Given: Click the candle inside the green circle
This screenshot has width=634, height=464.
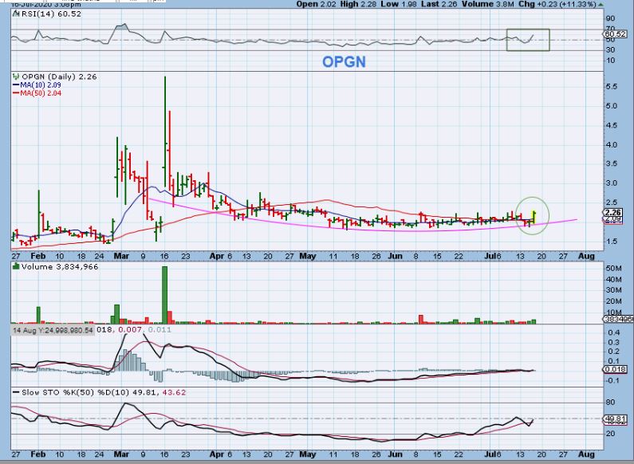Looking at the screenshot, I should pyautogui.click(x=534, y=215).
